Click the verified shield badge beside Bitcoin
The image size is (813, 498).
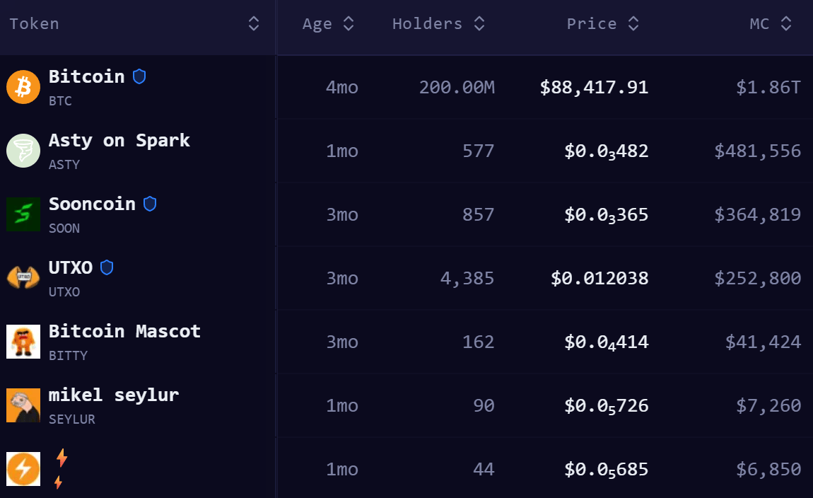[x=139, y=76]
